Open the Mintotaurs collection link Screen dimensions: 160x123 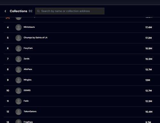pyautogui.click(x=29, y=27)
